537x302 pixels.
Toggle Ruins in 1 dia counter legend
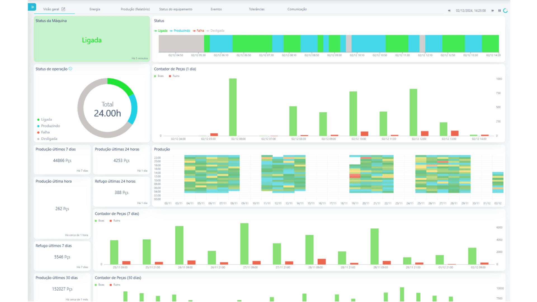(x=174, y=76)
